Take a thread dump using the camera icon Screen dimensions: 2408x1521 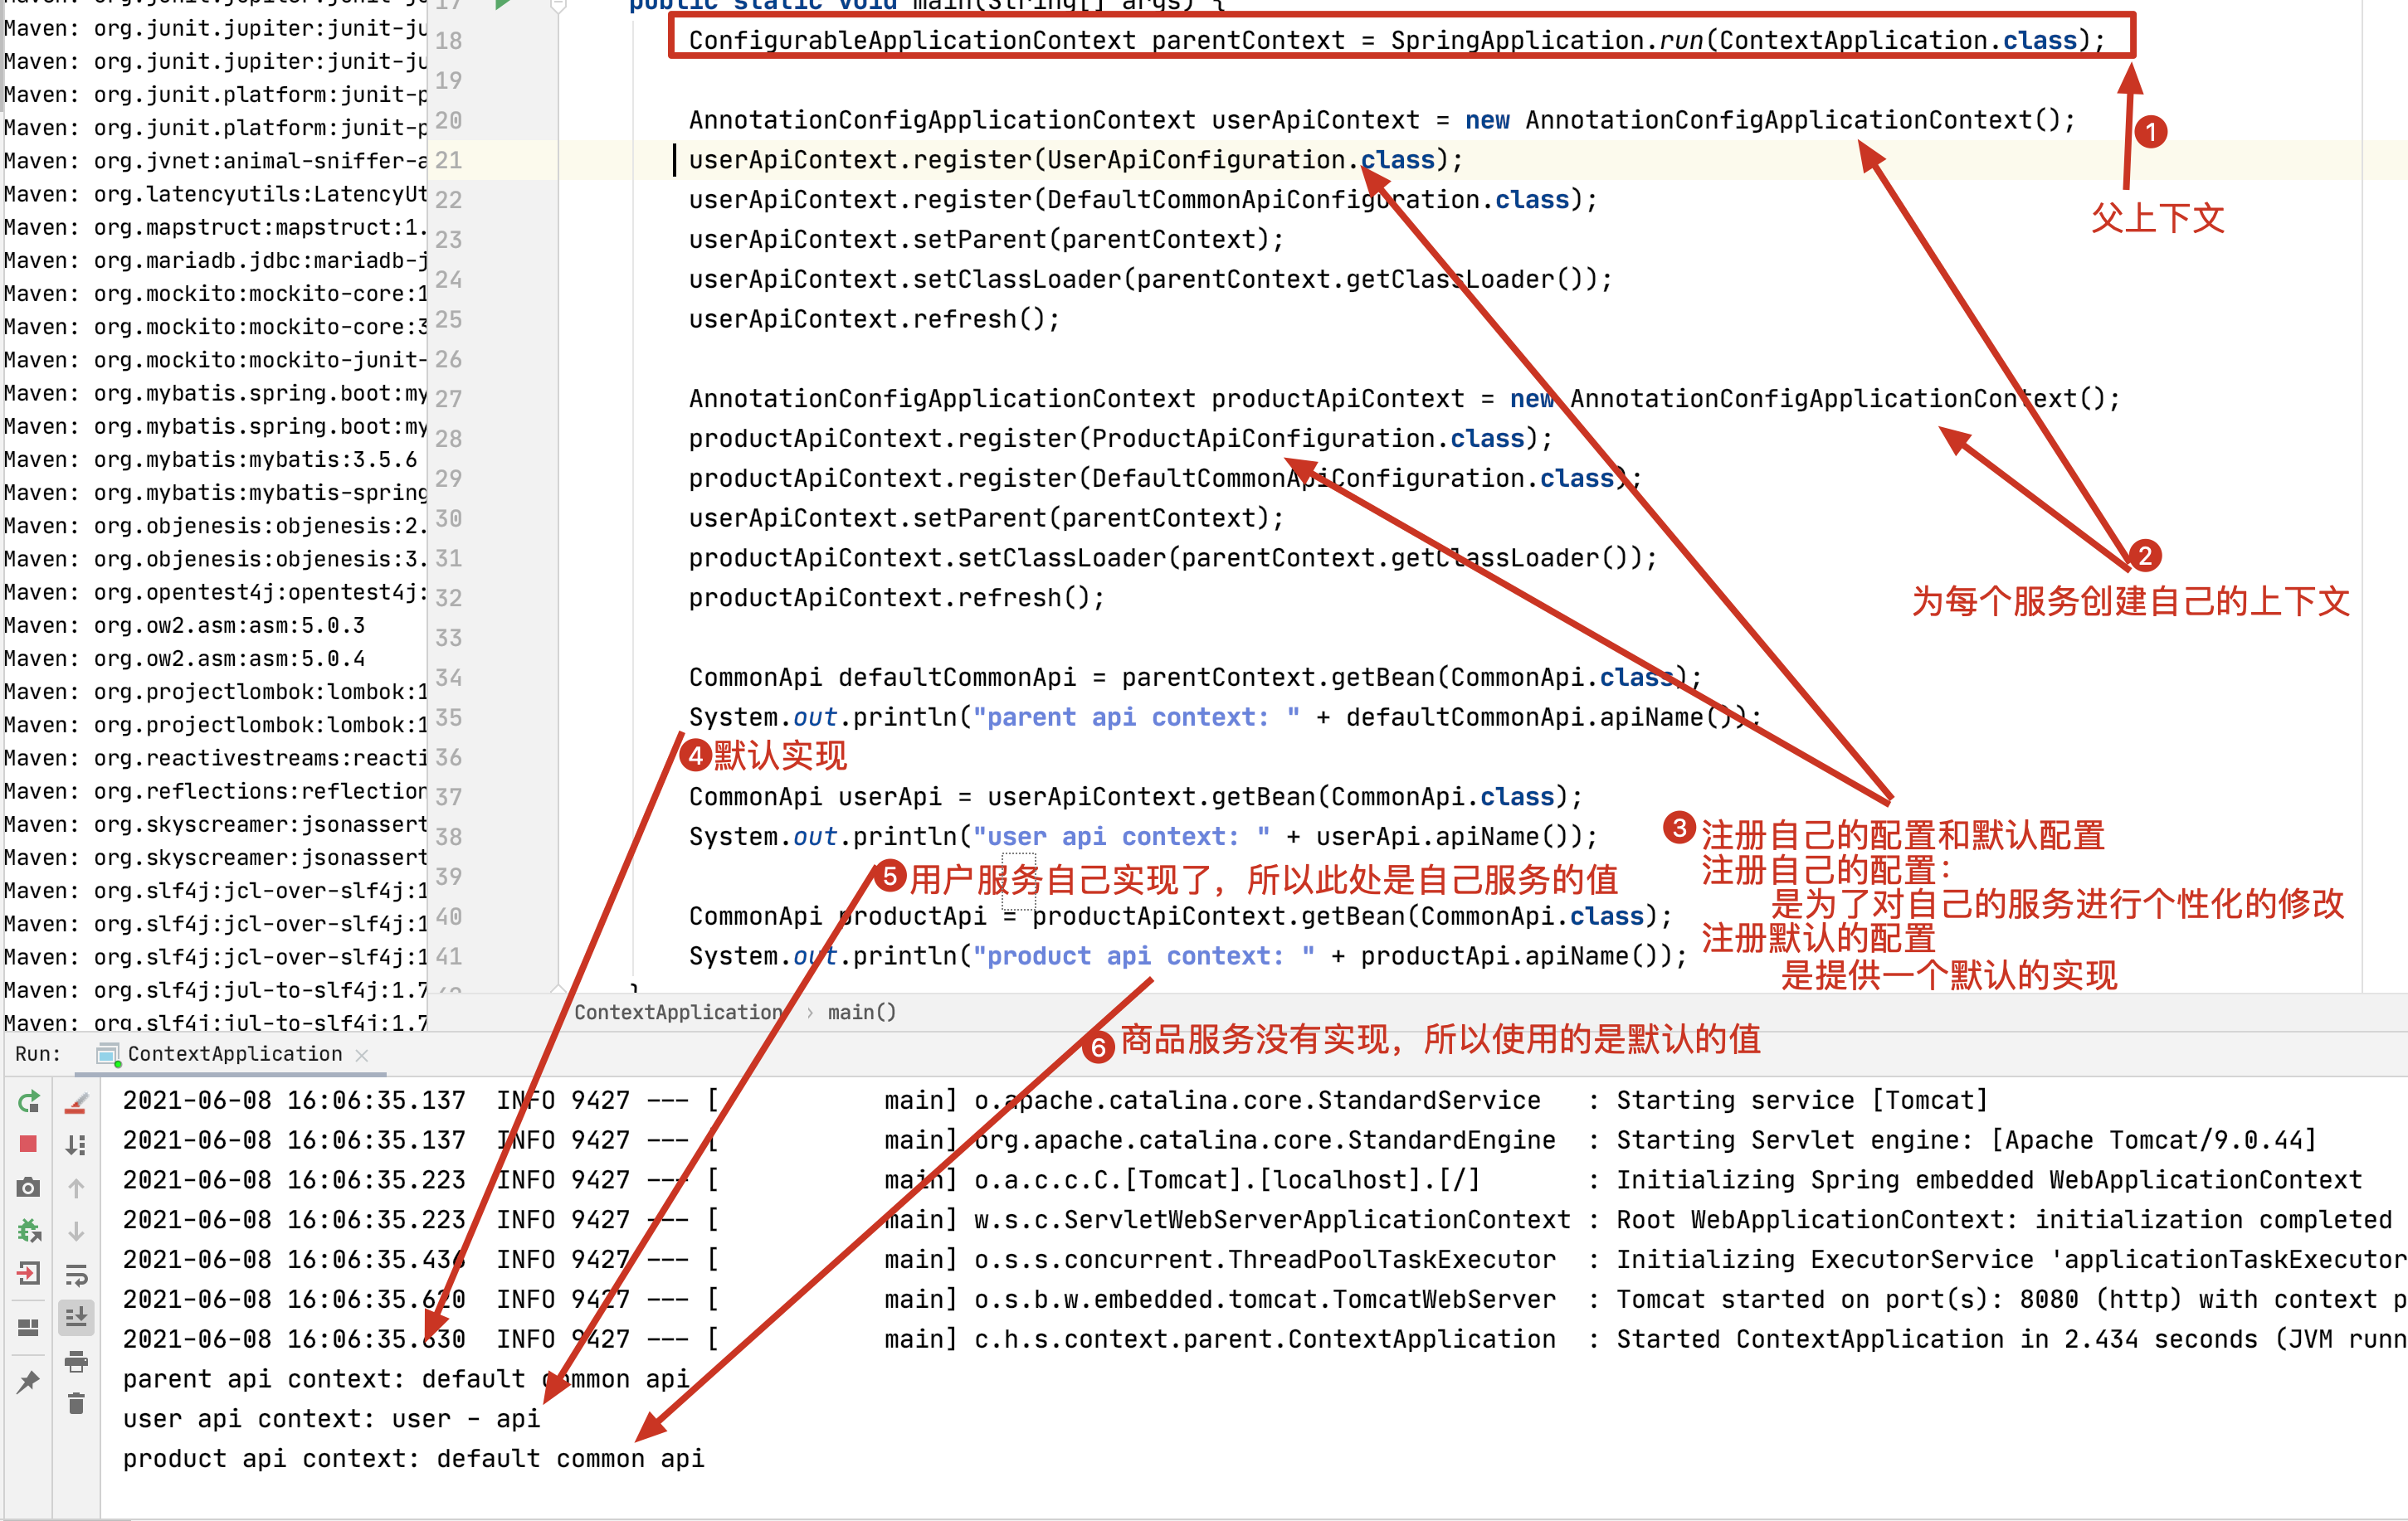pos(28,1188)
